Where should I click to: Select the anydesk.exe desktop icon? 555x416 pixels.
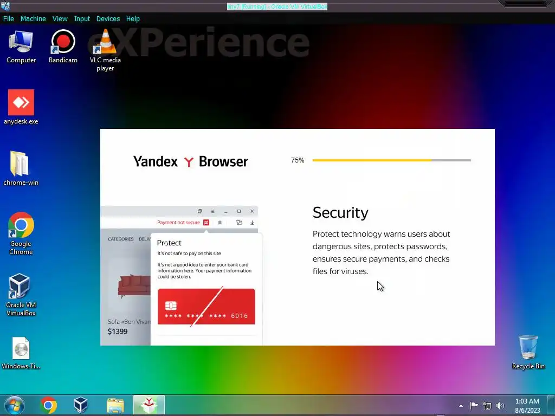(x=21, y=107)
